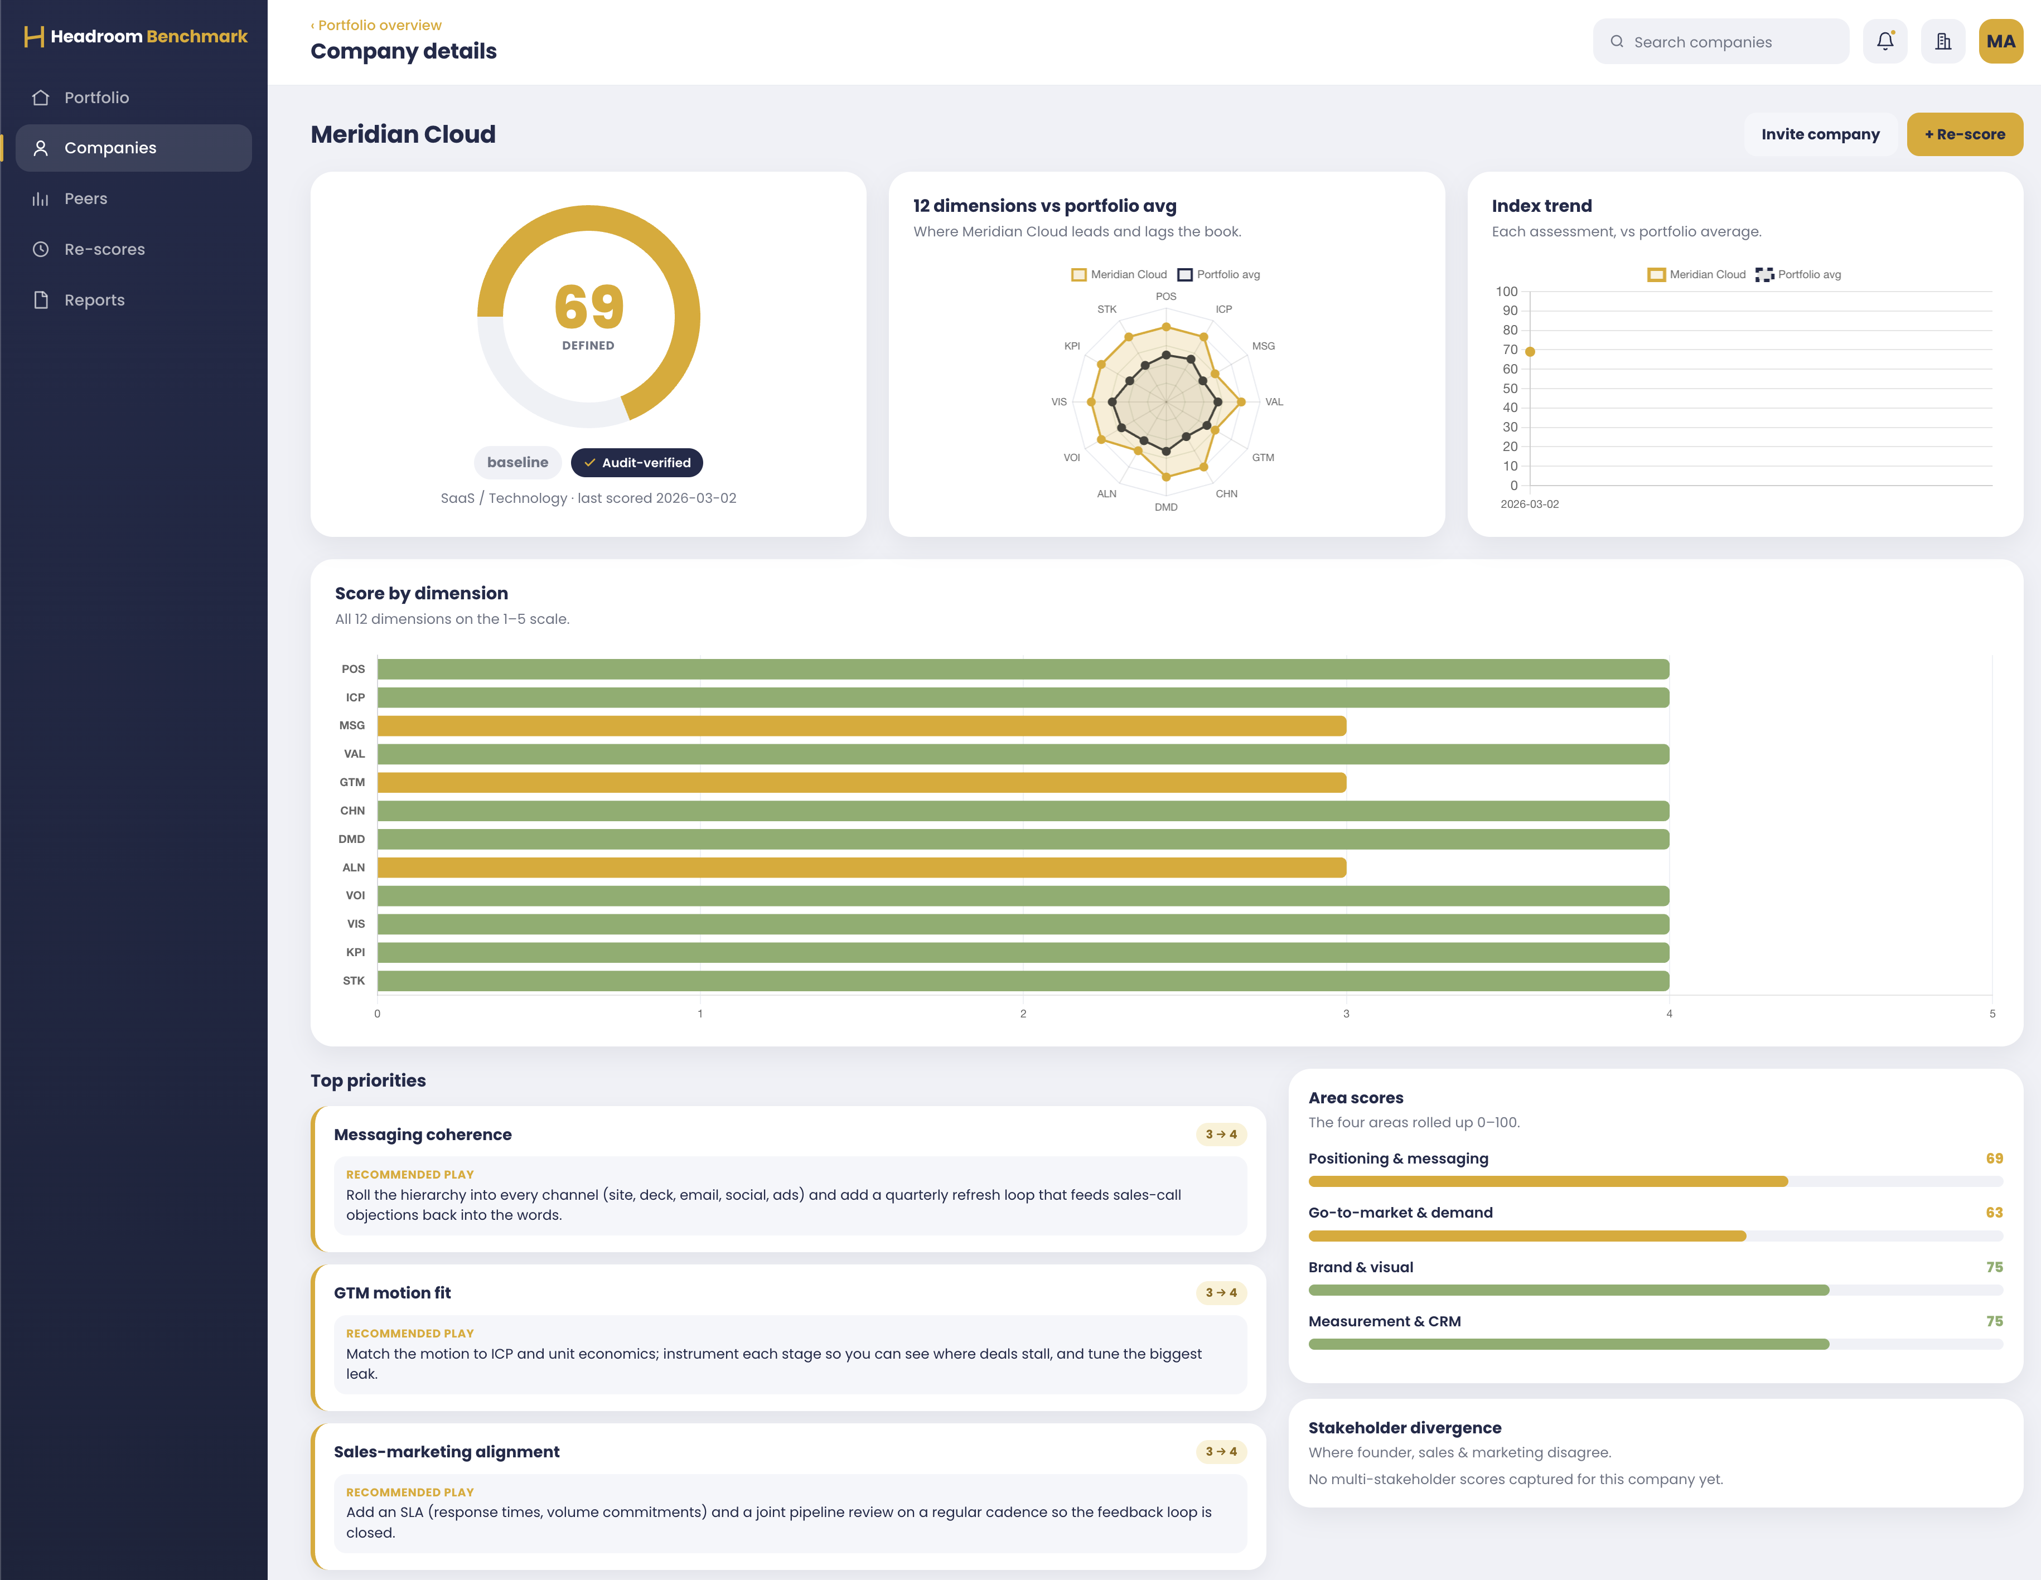The width and height of the screenshot is (2041, 1580).
Task: Focus the Search companies field
Action: point(1720,41)
